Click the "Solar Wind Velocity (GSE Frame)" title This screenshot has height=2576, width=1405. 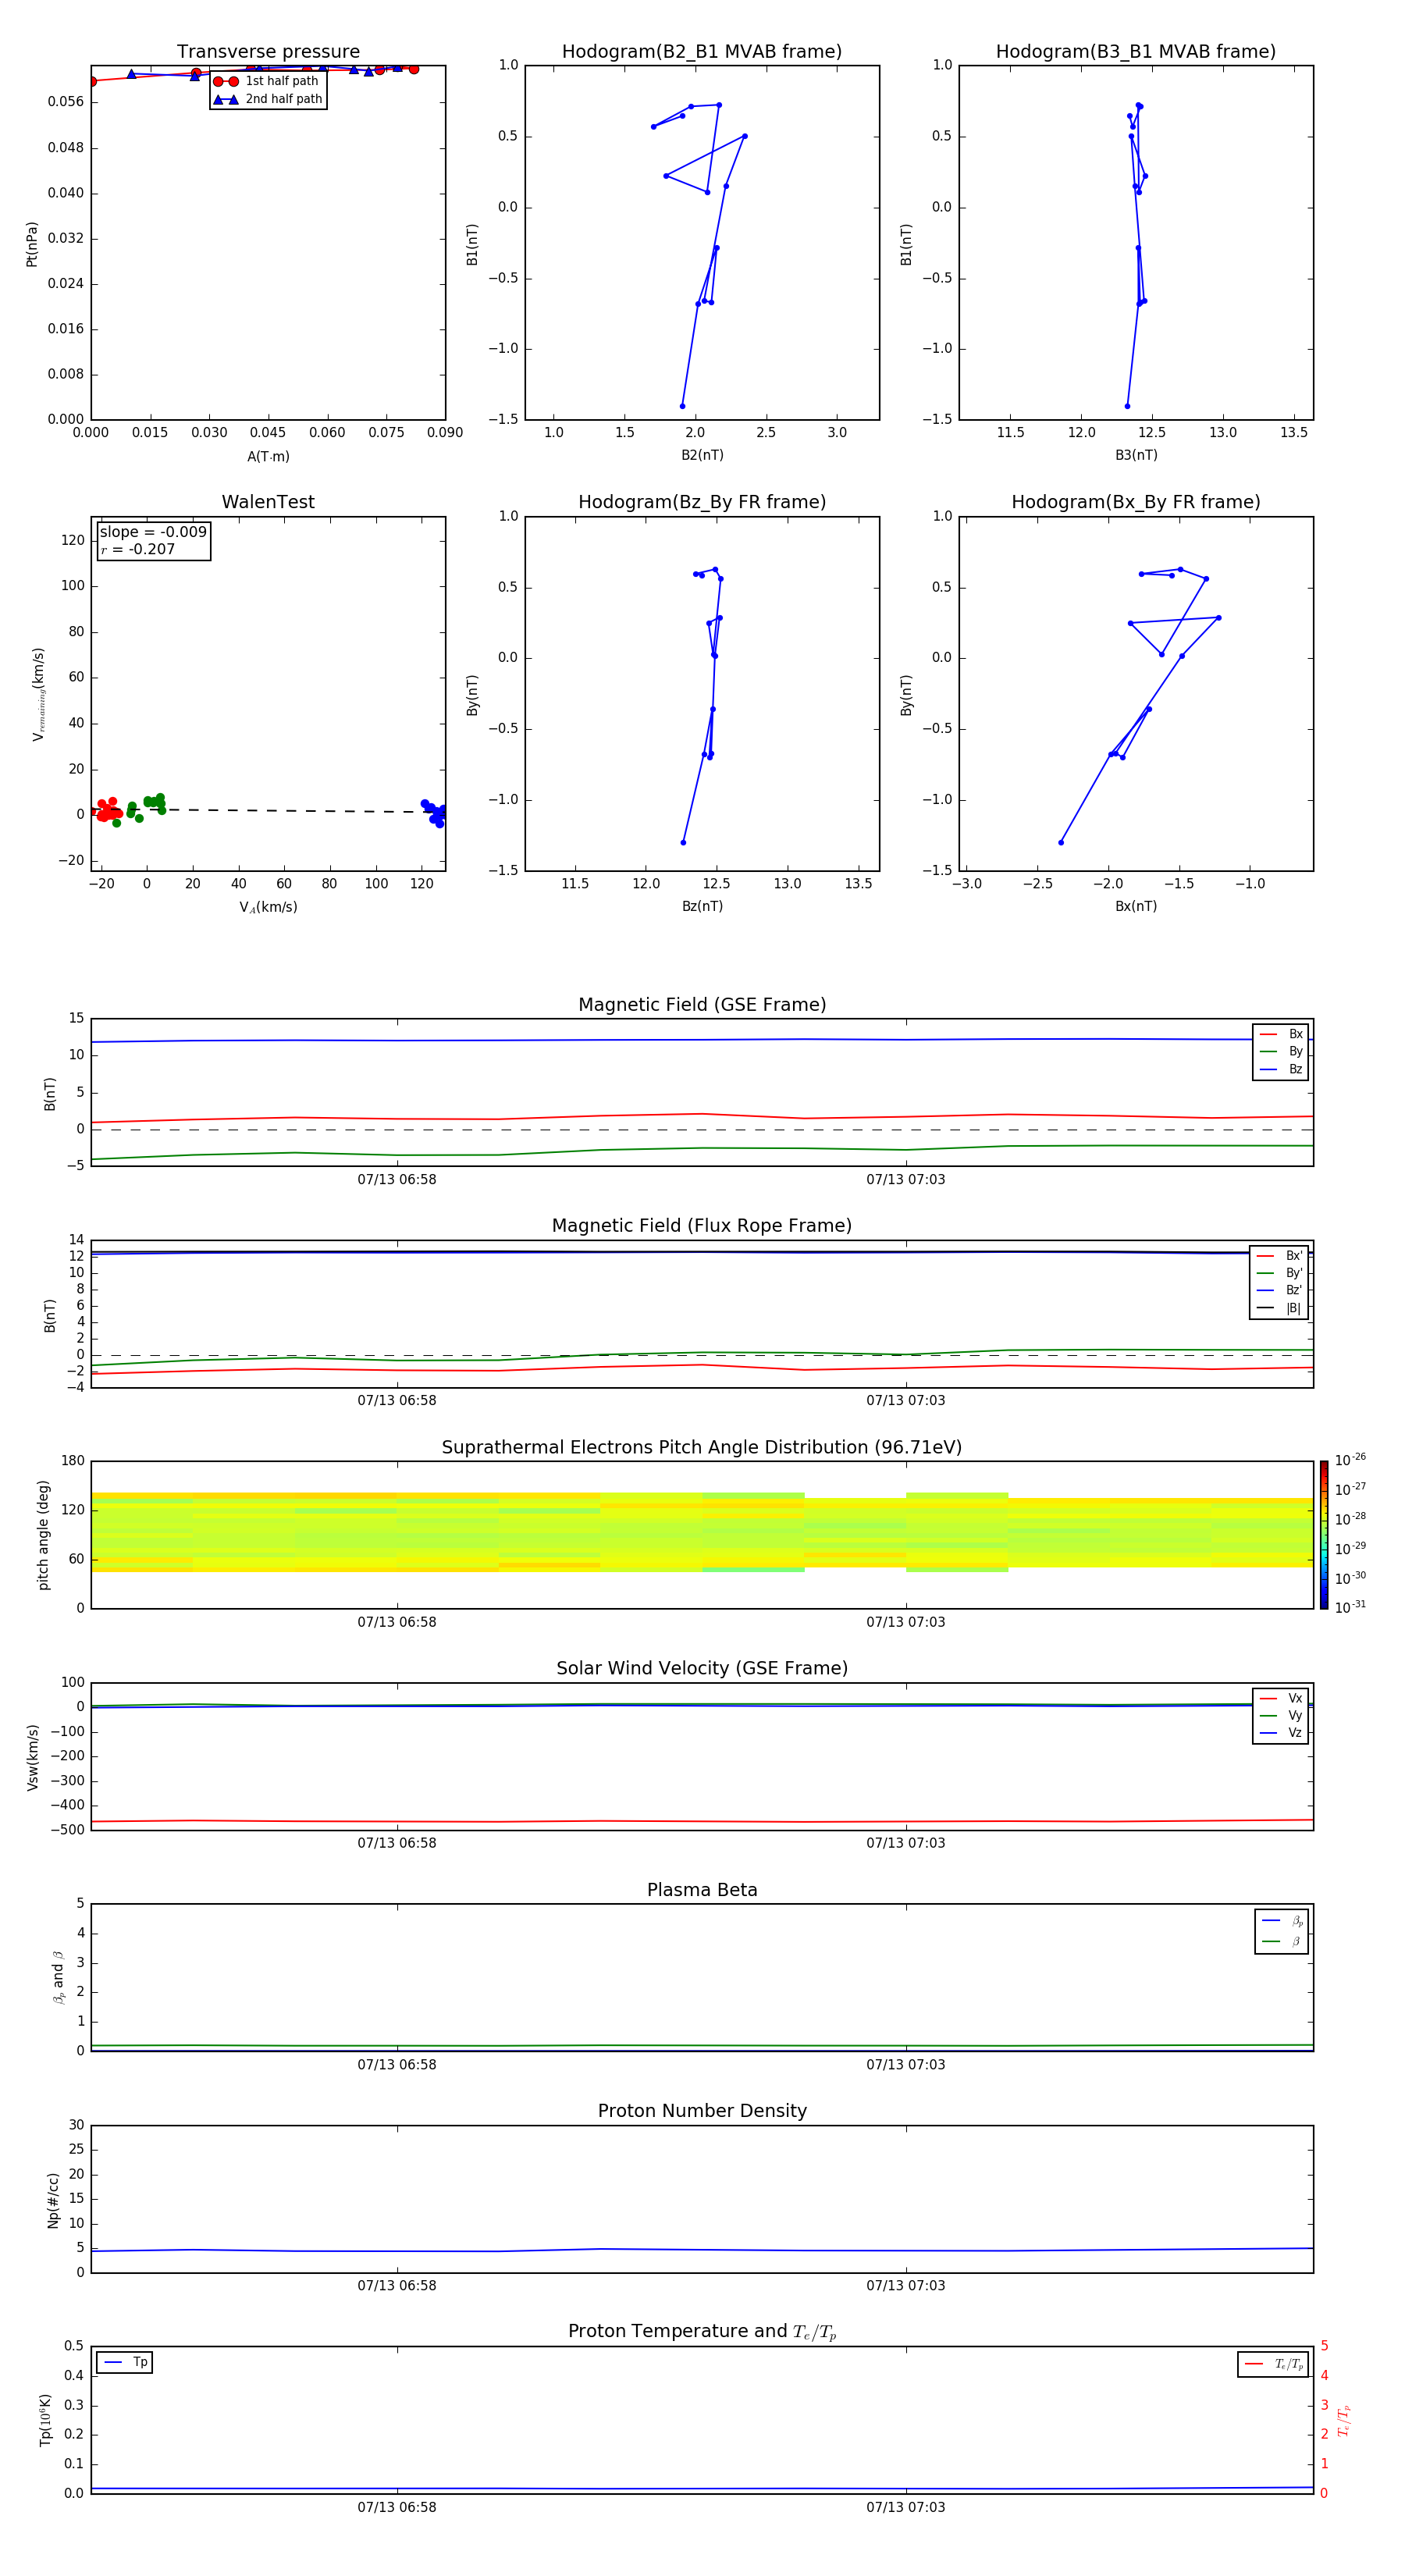(702, 1668)
